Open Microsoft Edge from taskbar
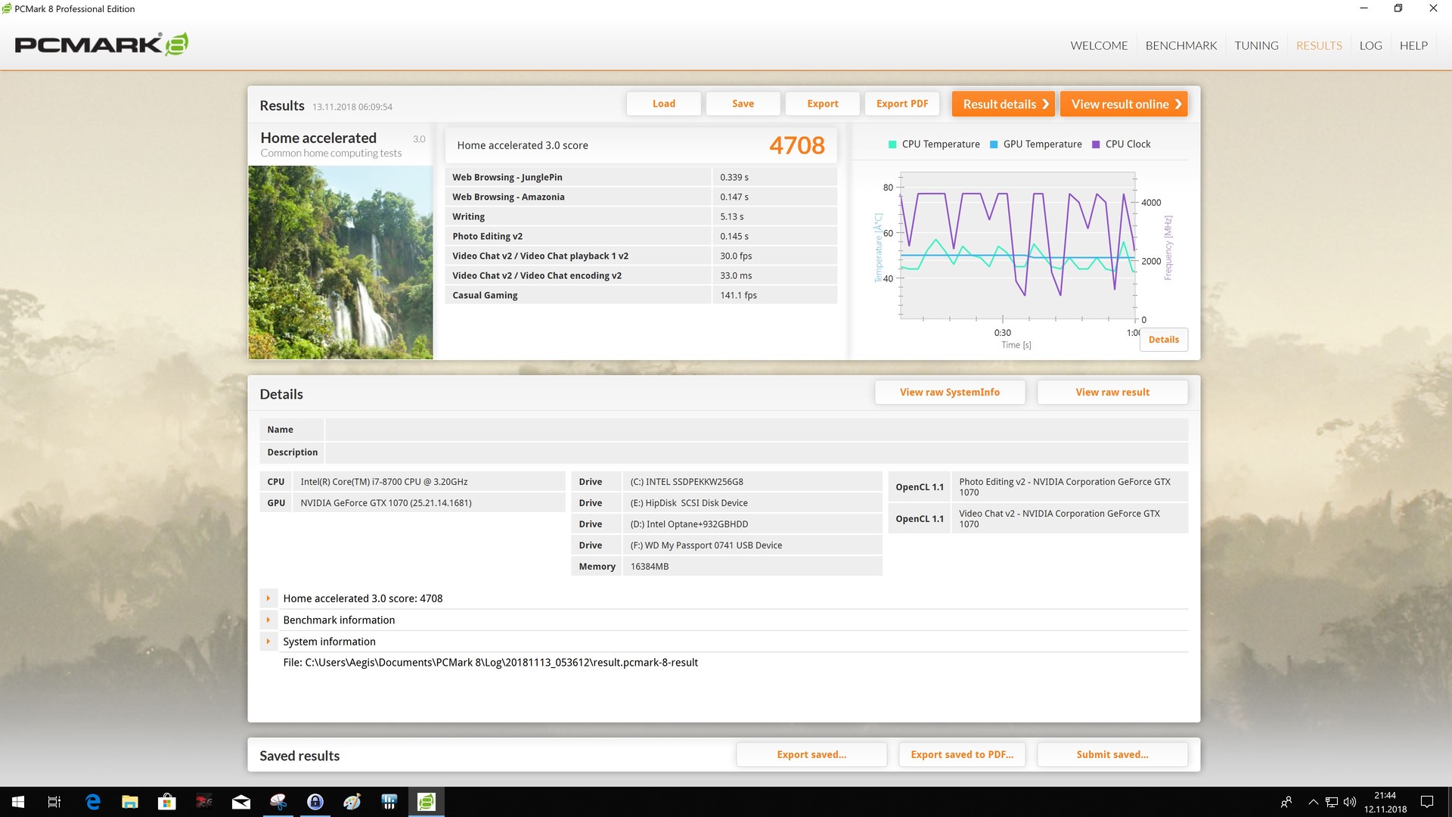Image resolution: width=1452 pixels, height=817 pixels. point(93,802)
